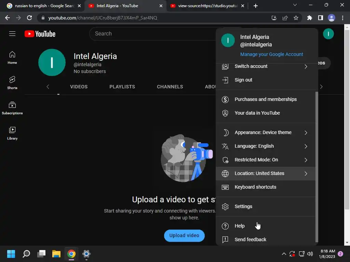350x262 pixels.
Task: Click the Share this page icon
Action: (285, 18)
